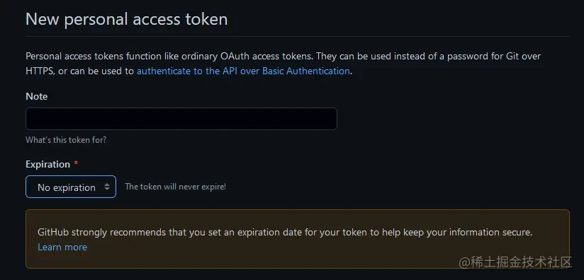Click 'What's this token for?' hint text
Viewport: 584px width, 280px height.
point(66,140)
